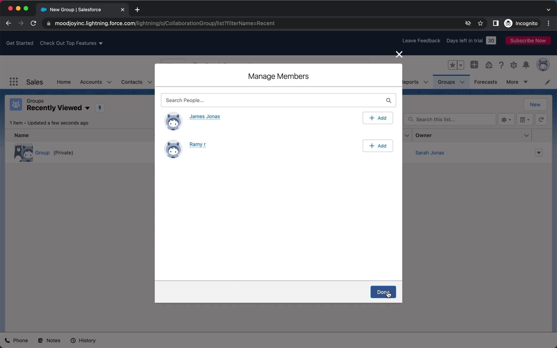The height and width of the screenshot is (348, 557).
Task: Expand the Contacts tab chevron
Action: point(150,82)
